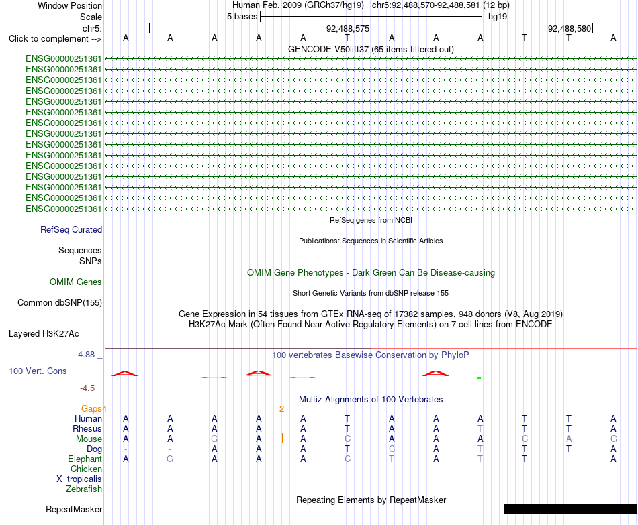Click the SNPs track label
Image resolution: width=638 pixels, height=525 pixels.
tap(91, 261)
